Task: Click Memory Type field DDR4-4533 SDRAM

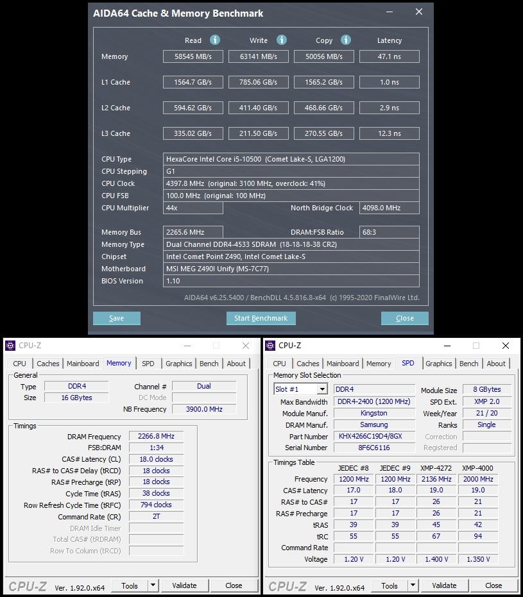Action: pos(291,244)
